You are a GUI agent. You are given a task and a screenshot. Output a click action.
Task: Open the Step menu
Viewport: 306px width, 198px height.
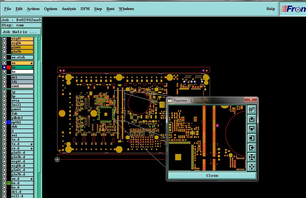pos(98,9)
